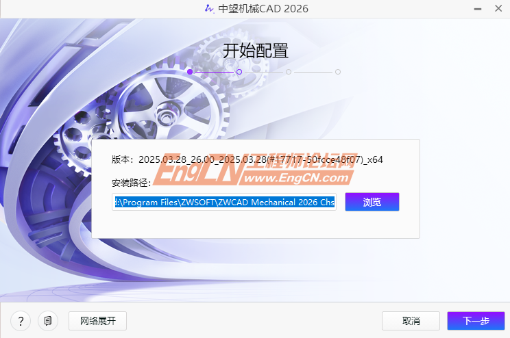Click the second step indicator circle
Image resolution: width=510 pixels, height=338 pixels.
(239, 72)
